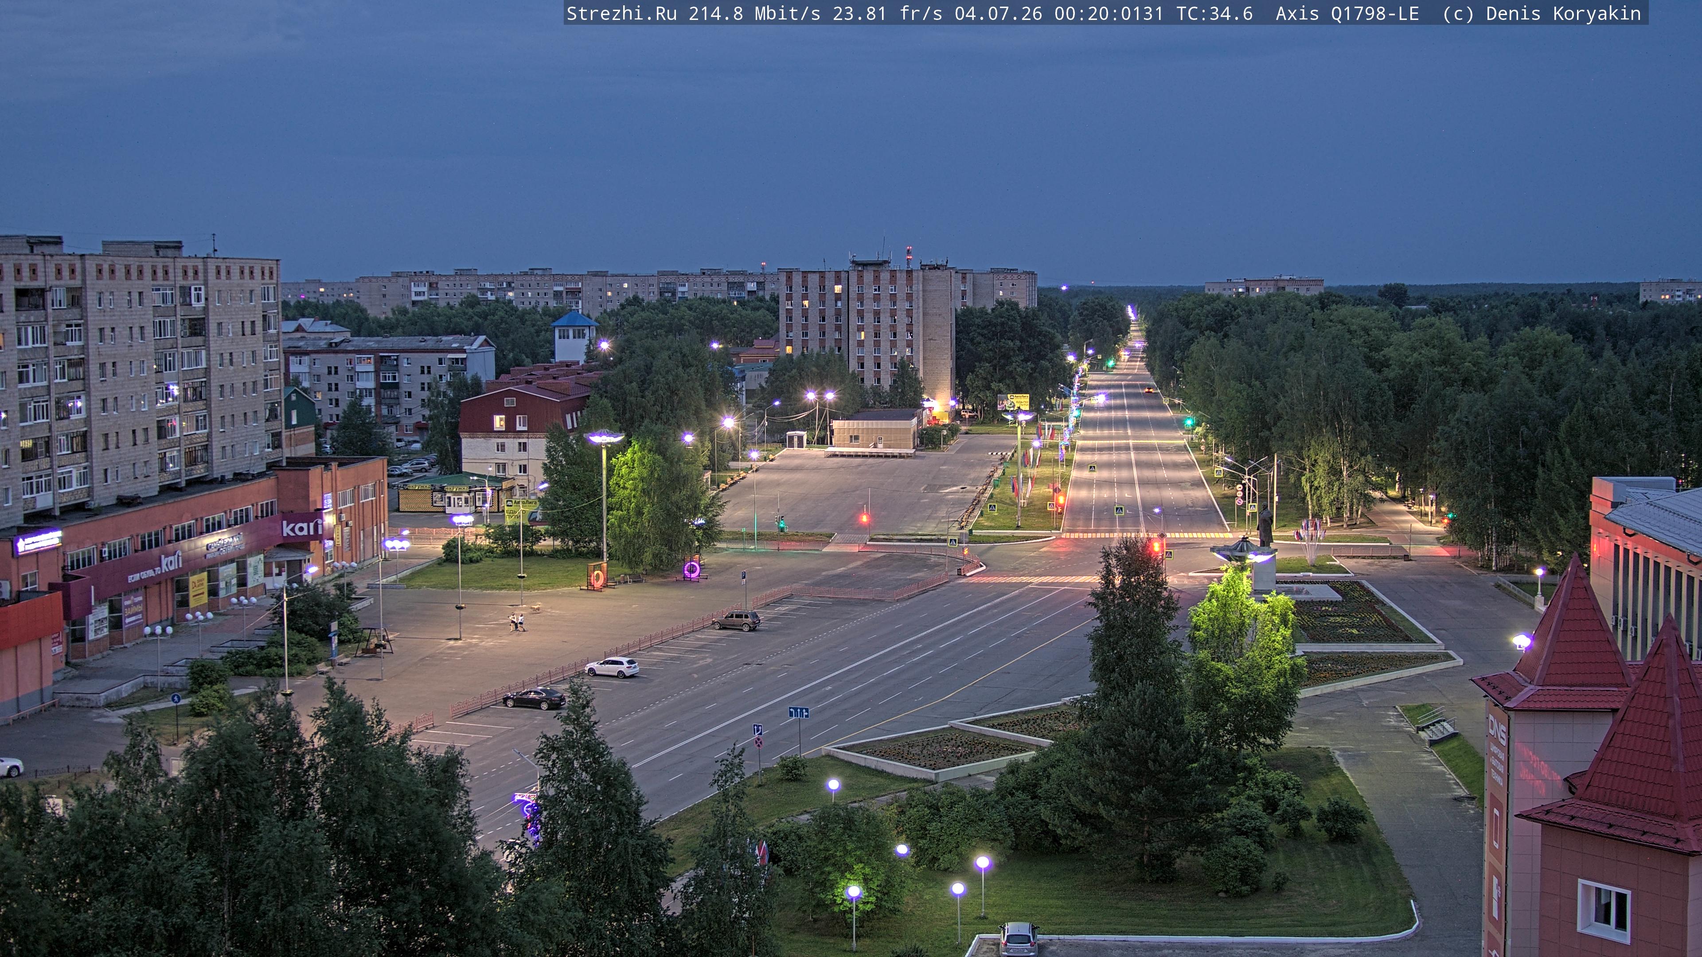The width and height of the screenshot is (1702, 957).
Task: Click the large kari sign on the store corner
Action: tap(302, 528)
